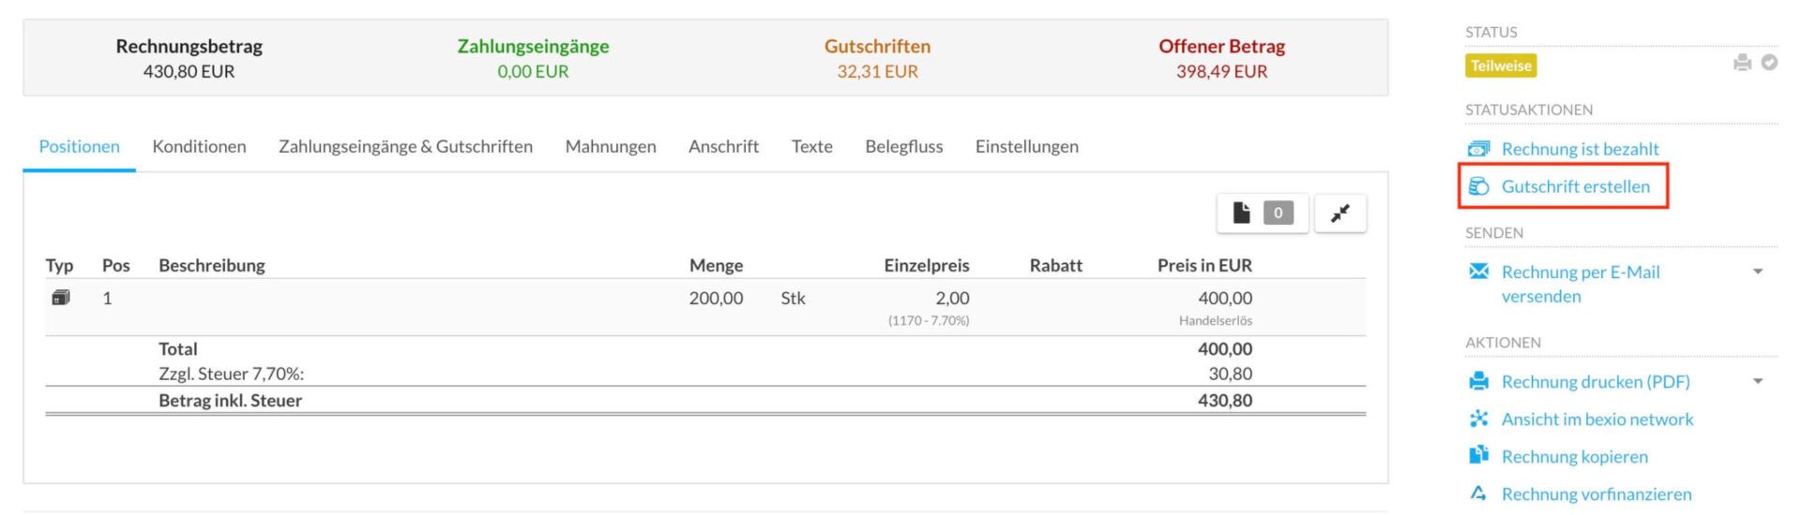Click the Rechnung vorfinanzieren icon

(1478, 493)
